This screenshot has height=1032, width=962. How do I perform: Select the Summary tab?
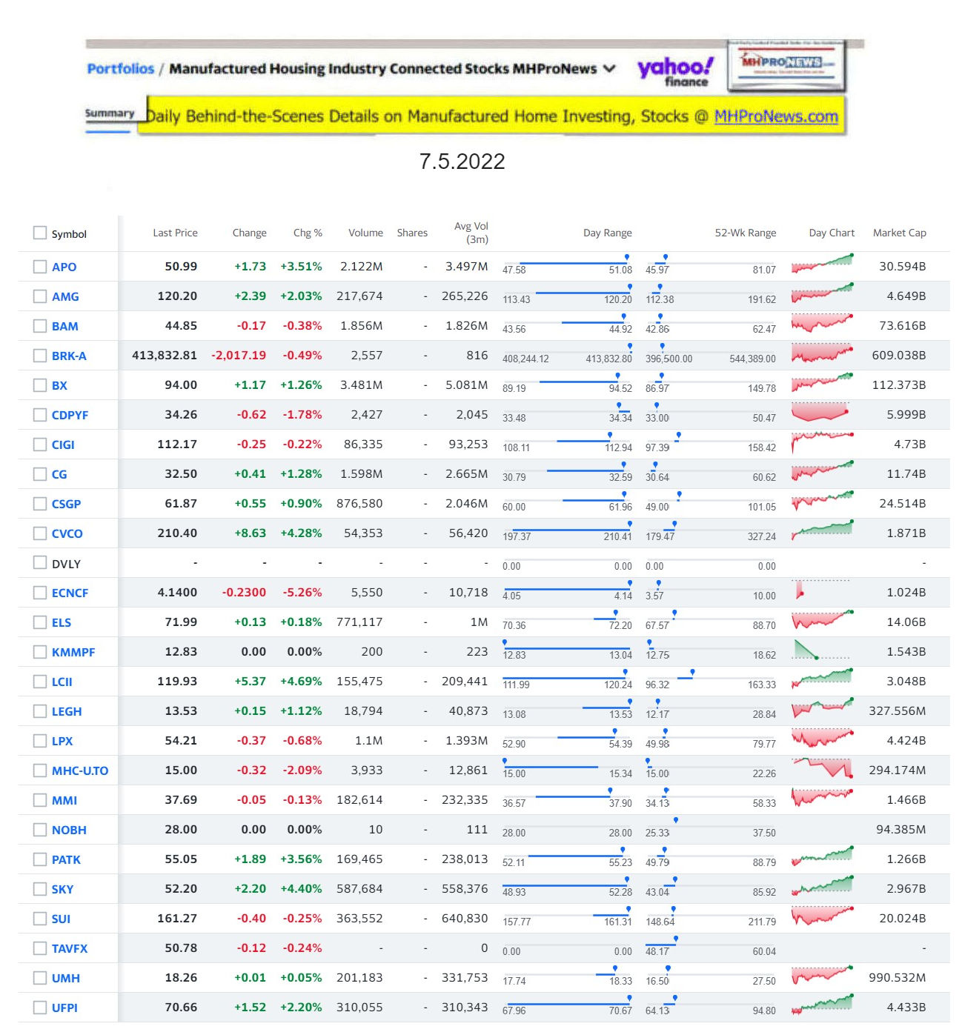coord(110,113)
